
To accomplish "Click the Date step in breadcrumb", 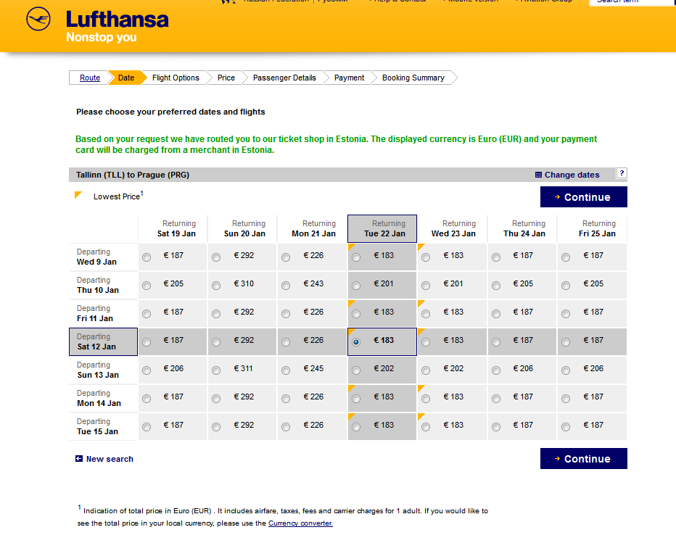I will pyautogui.click(x=126, y=78).
